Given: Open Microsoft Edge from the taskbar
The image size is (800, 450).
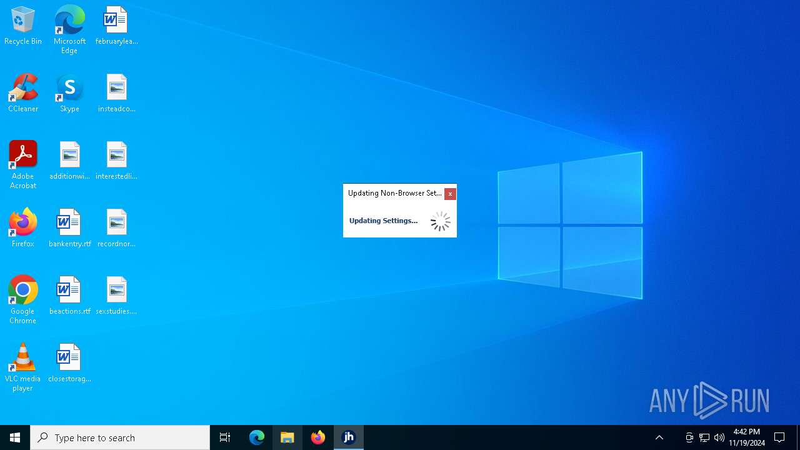Looking at the screenshot, I should pos(257,437).
